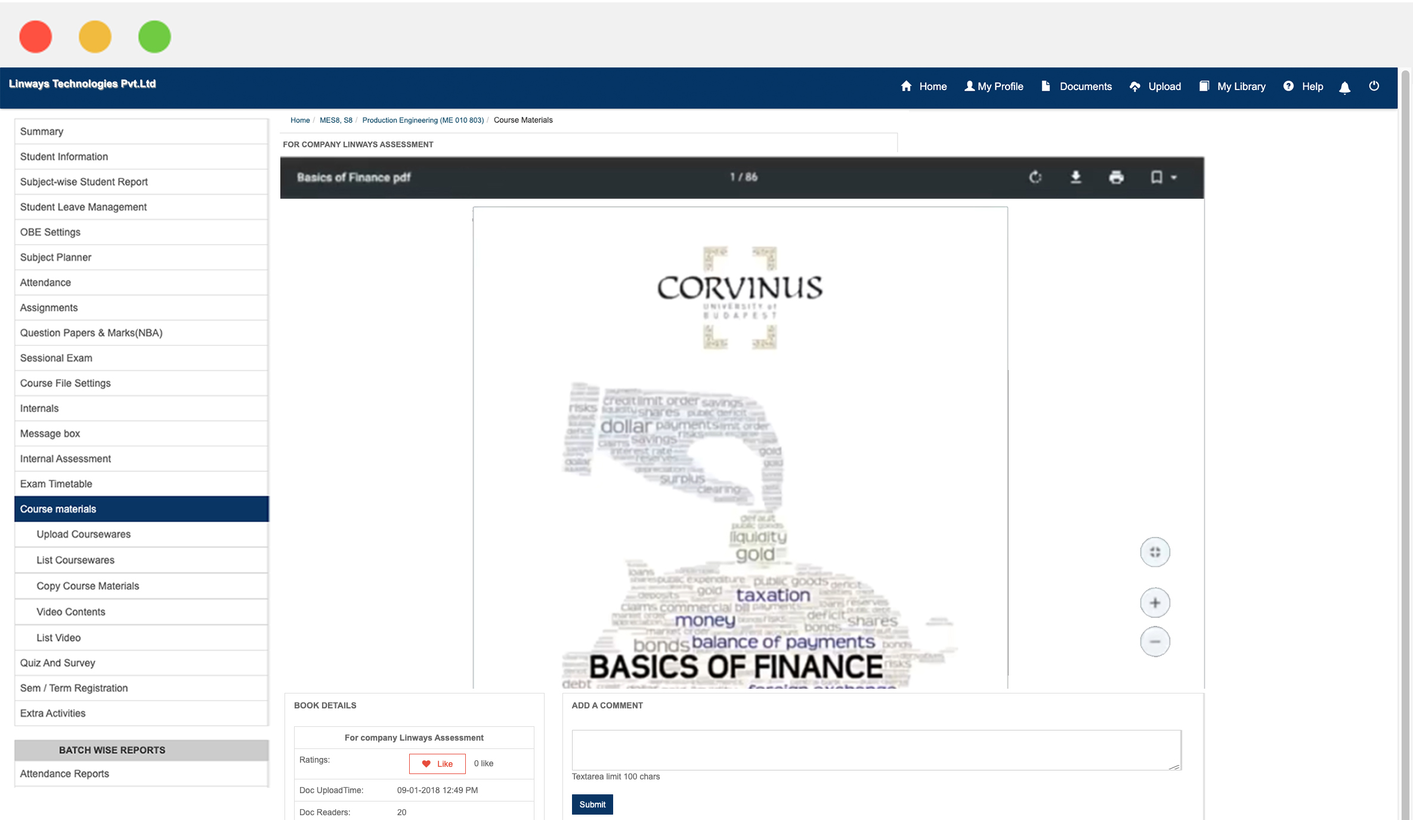This screenshot has height=820, width=1413.
Task: Click the green window maximize dot
Action: [x=154, y=37]
